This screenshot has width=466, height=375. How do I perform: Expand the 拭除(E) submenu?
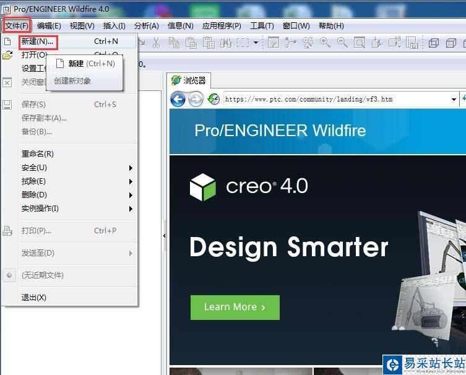coord(77,181)
